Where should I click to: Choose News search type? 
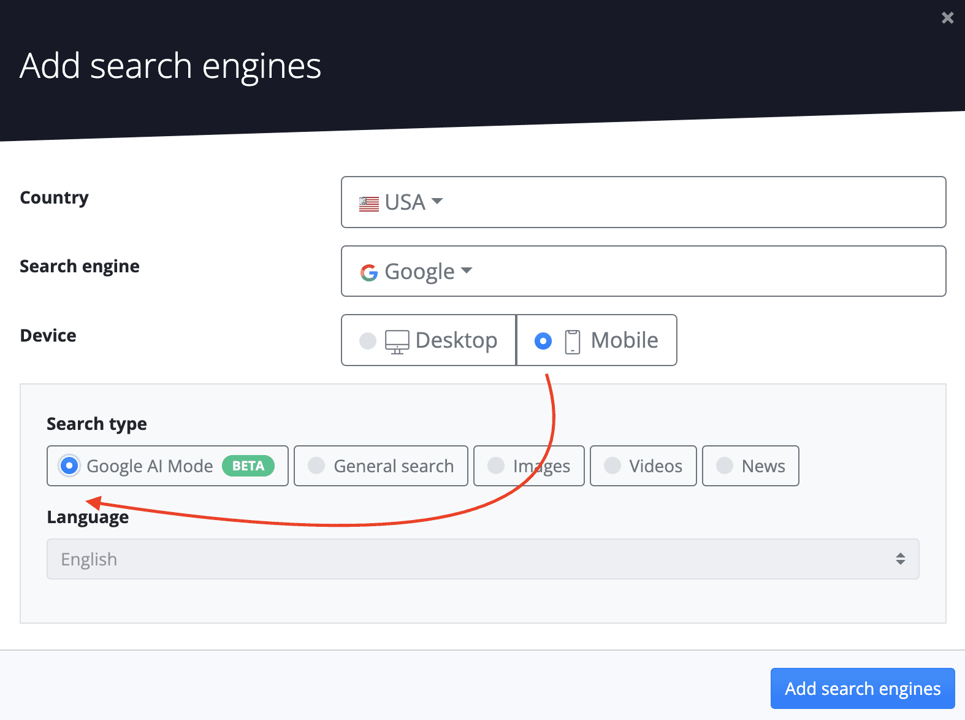[750, 466]
